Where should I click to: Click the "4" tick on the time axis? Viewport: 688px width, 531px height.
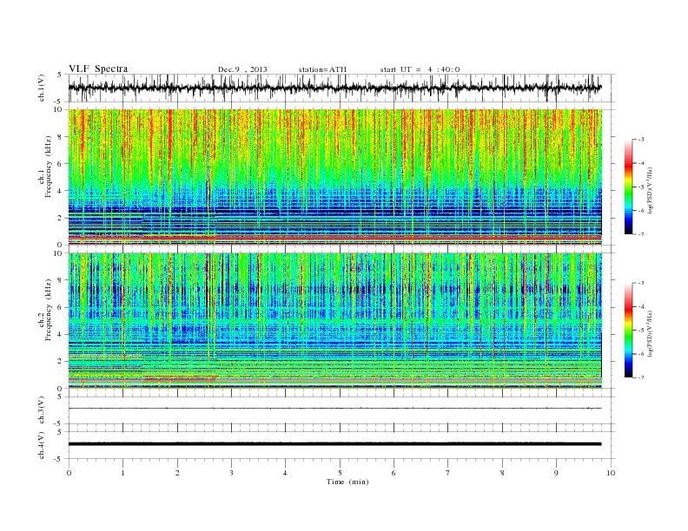tap(285, 473)
